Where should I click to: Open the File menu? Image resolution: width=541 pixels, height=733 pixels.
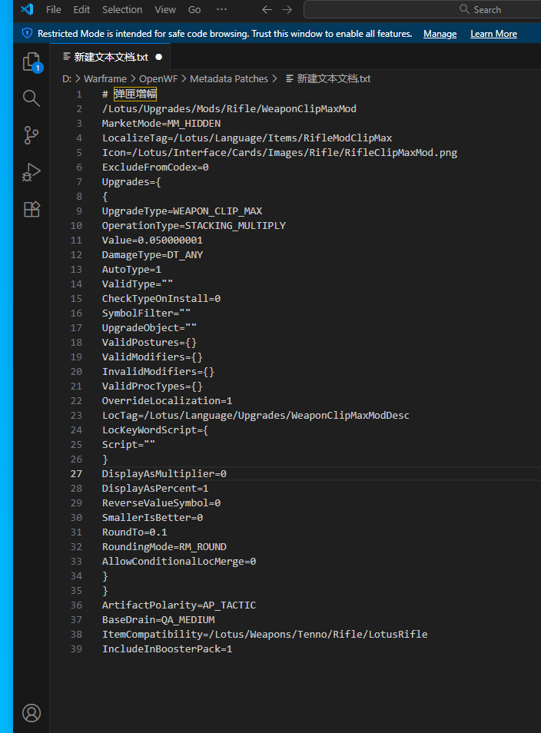(x=54, y=9)
